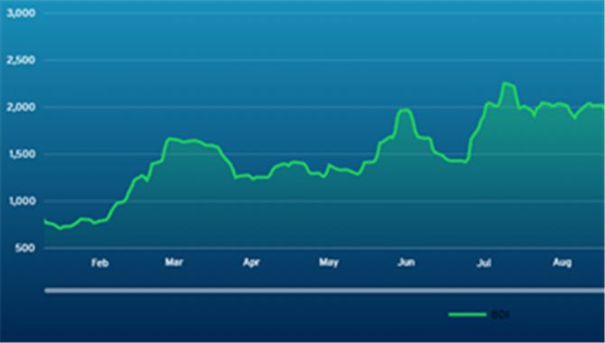
Task: Select the May label on the x-axis
Action: [x=329, y=263]
